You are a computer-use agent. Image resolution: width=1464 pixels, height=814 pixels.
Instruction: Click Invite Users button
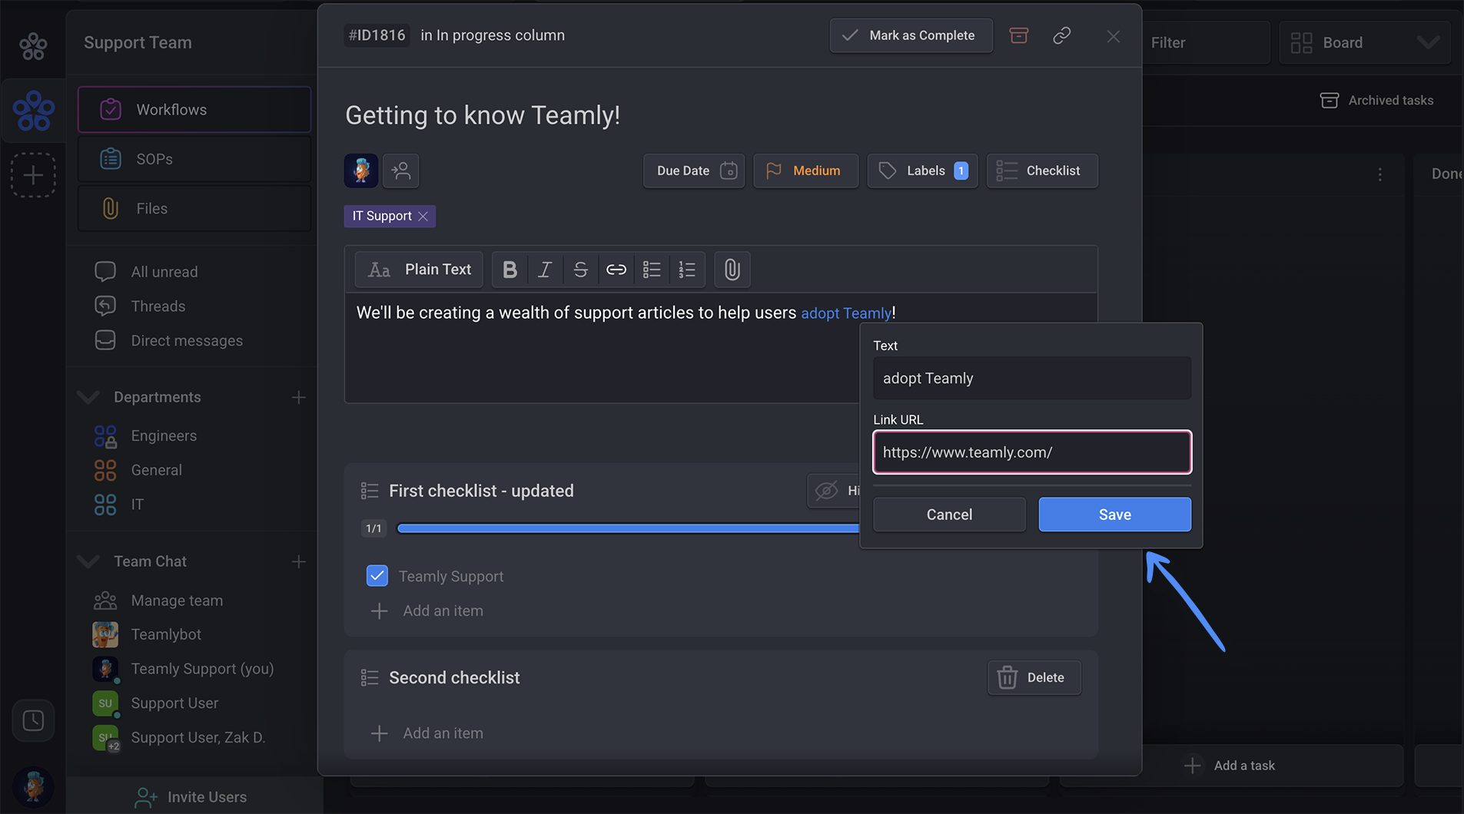(x=191, y=797)
